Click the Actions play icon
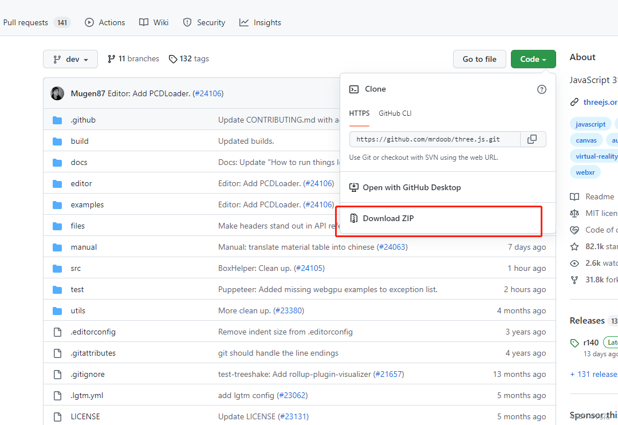 (x=89, y=22)
